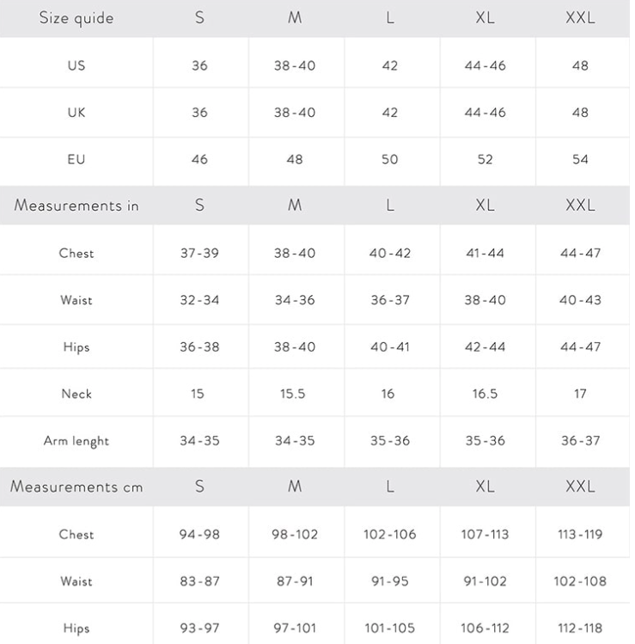Select chest cm 94-98 for size S

pyautogui.click(x=199, y=534)
